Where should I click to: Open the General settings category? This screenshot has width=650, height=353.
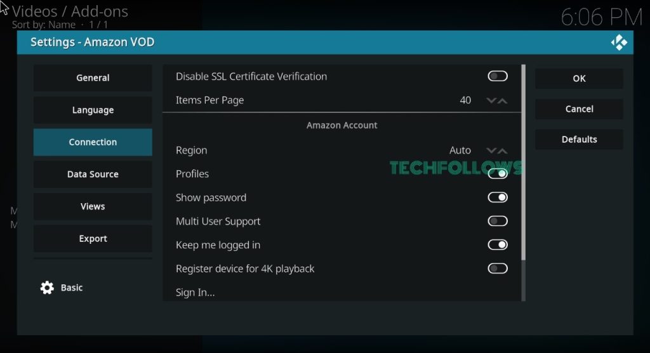[x=93, y=77]
